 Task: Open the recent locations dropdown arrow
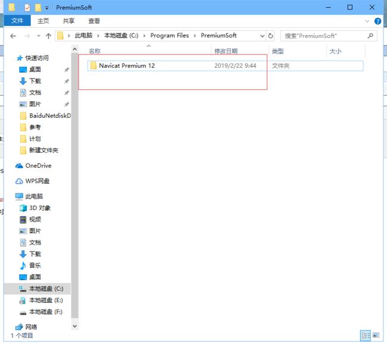(39, 36)
